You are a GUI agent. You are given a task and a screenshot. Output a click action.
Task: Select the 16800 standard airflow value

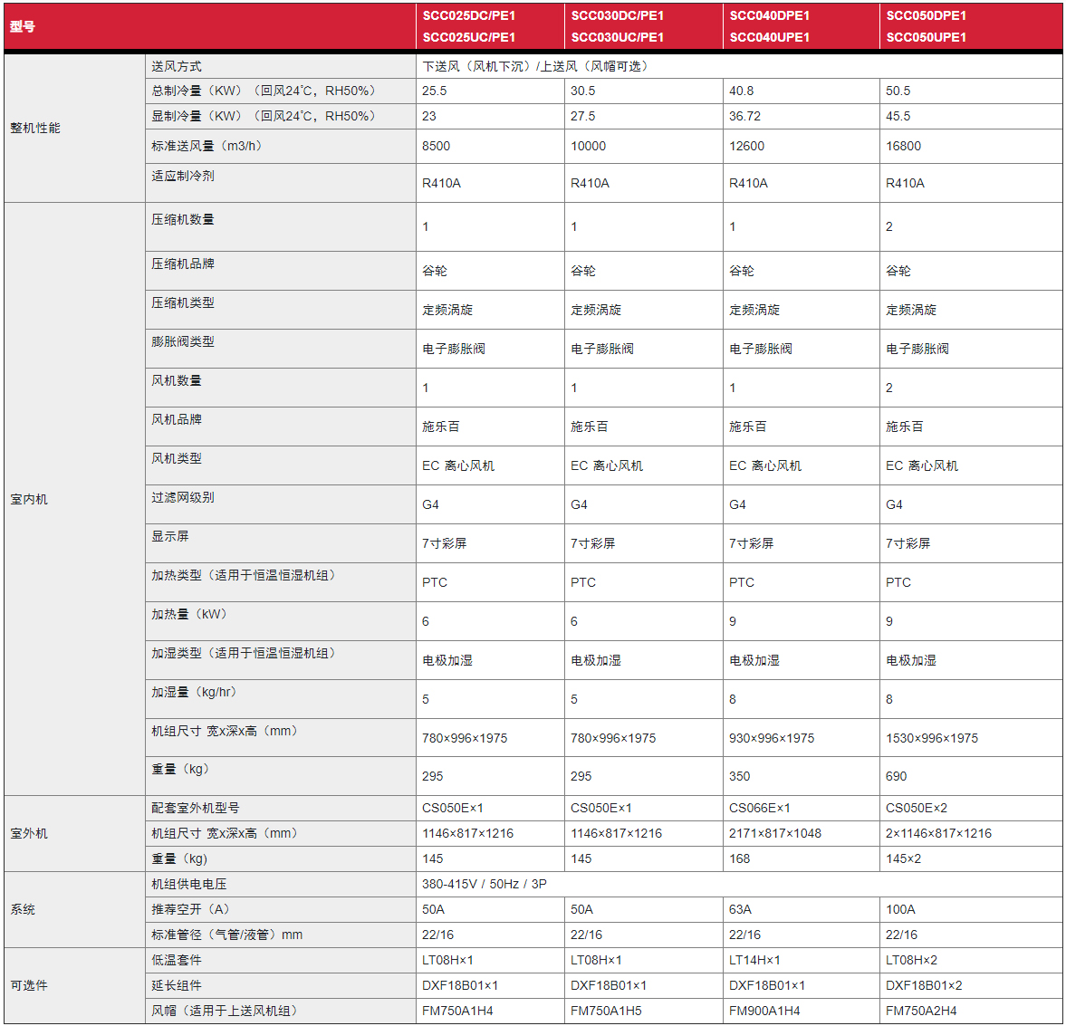point(903,146)
